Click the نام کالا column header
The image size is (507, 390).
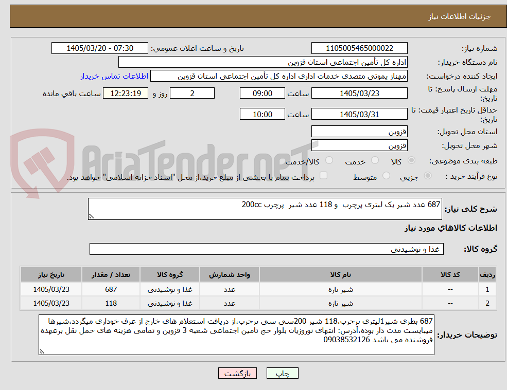pyautogui.click(x=340, y=275)
